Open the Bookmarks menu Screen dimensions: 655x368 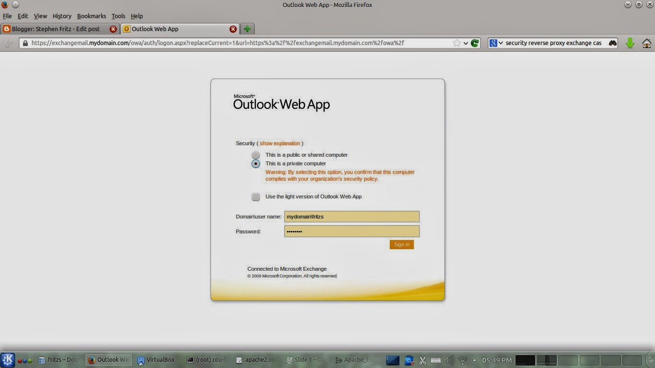(91, 16)
